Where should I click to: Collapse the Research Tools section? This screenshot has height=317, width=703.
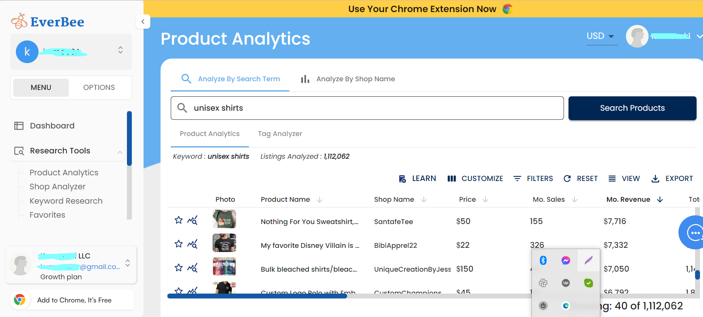pos(120,152)
